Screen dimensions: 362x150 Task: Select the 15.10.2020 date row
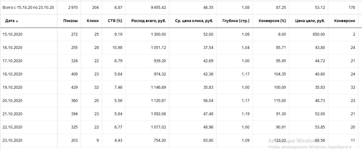coord(12,34)
